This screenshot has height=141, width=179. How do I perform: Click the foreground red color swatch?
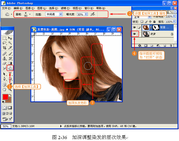[x=5, y=97]
